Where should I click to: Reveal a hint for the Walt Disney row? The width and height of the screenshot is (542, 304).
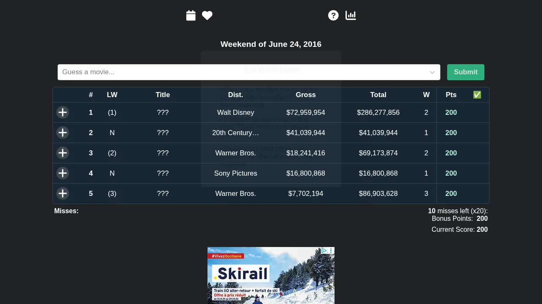[63, 112]
